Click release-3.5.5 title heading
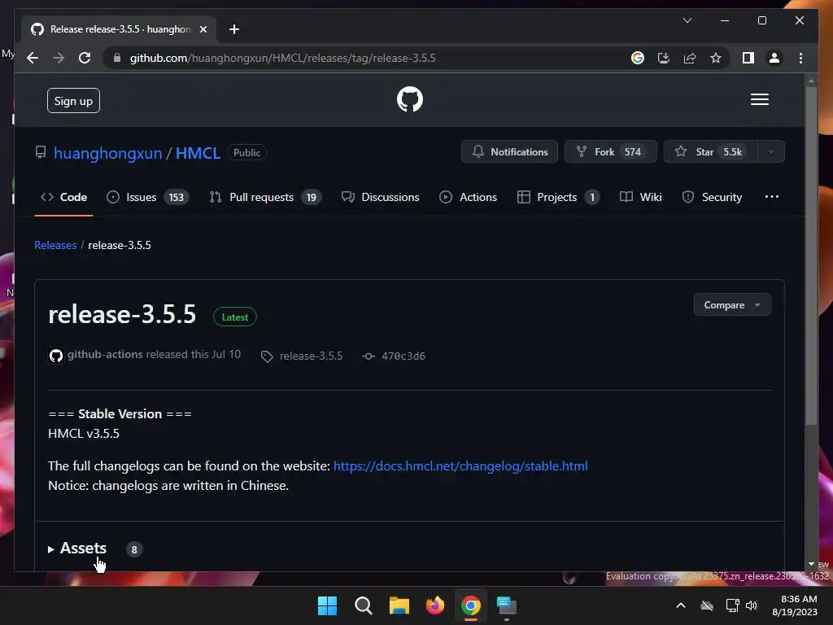 coord(122,314)
